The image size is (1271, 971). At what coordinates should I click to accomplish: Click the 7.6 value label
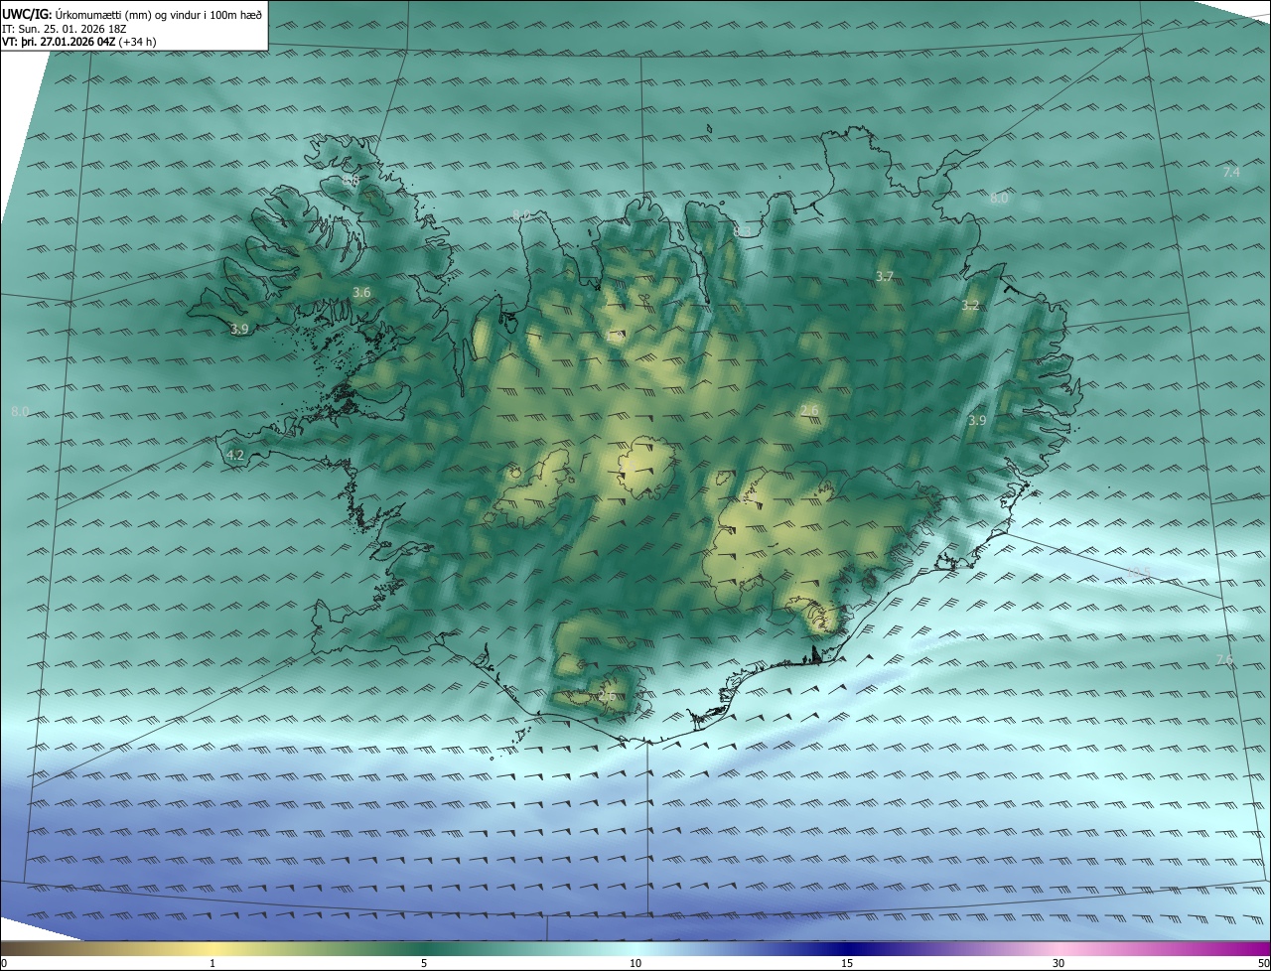pyautogui.click(x=1224, y=660)
